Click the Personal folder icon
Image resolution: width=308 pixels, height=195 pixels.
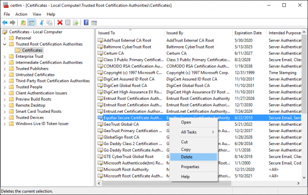click(12, 38)
